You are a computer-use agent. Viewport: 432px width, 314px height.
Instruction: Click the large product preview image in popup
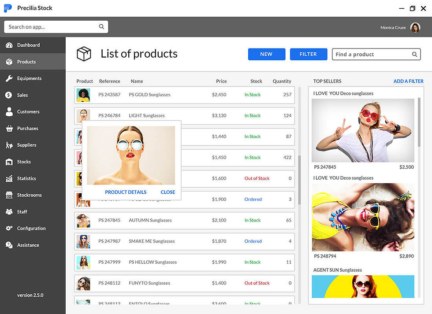pos(131,155)
